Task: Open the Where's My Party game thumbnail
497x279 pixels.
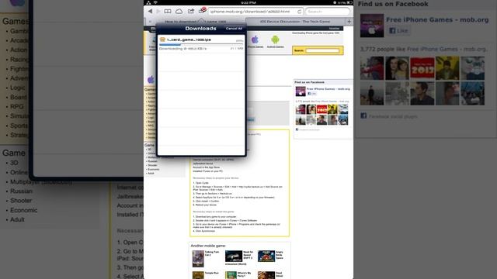Action: 231,275
